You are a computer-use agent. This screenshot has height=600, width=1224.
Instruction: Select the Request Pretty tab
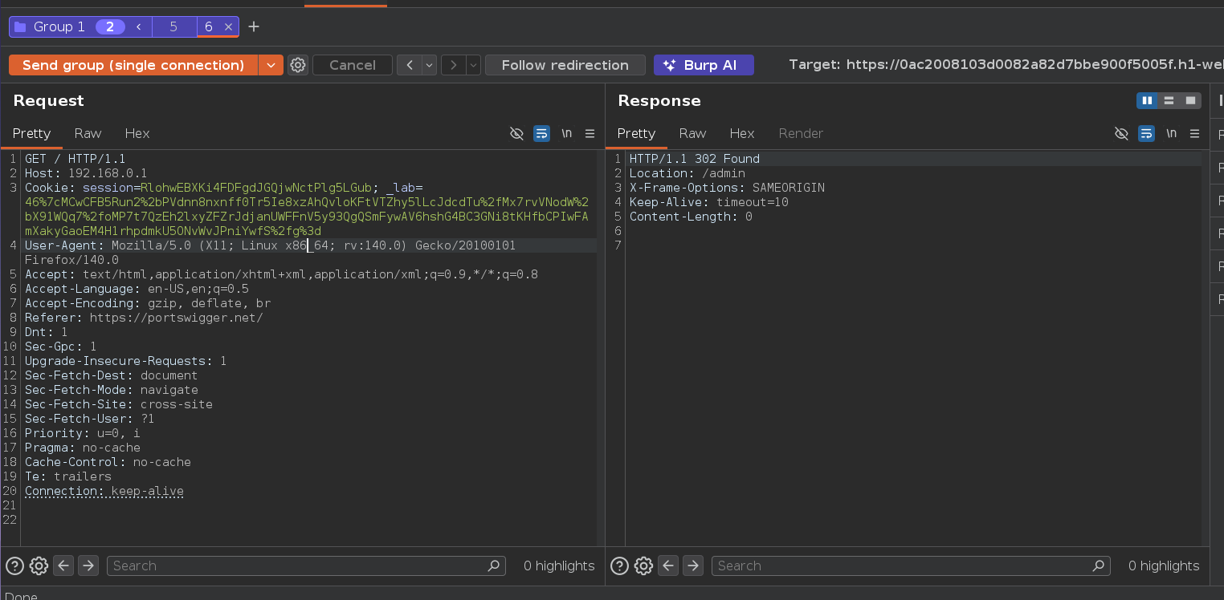coord(31,133)
